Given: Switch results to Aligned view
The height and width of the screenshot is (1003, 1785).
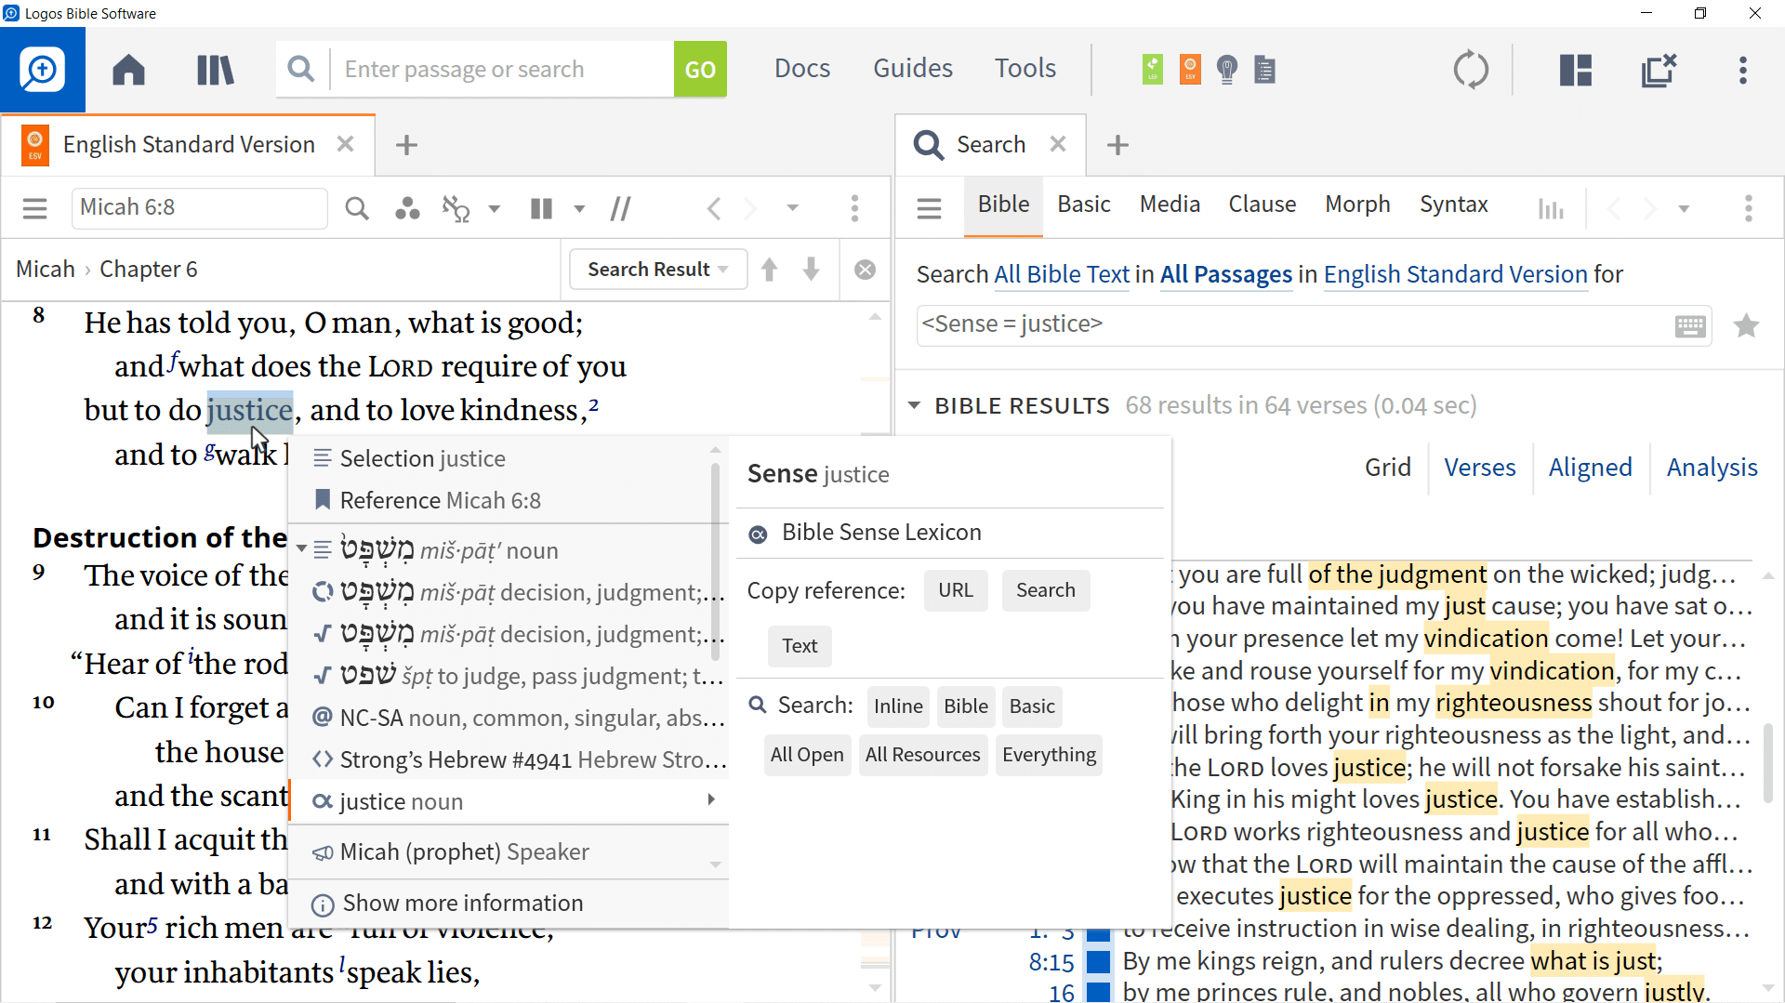Looking at the screenshot, I should pyautogui.click(x=1590, y=467).
